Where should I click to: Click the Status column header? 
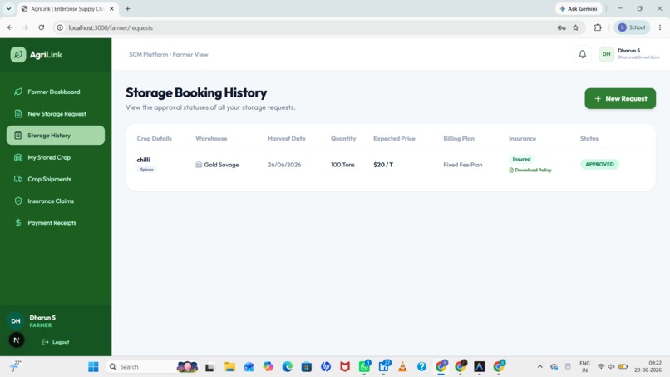click(589, 139)
